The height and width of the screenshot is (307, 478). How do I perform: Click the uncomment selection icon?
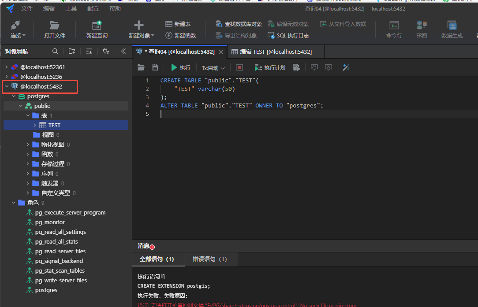tap(329, 67)
